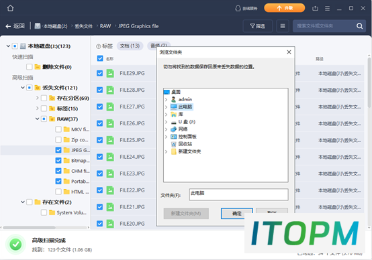This screenshot has height=260, width=372.
Task: Toggle checkbox for 本地磁盘(J:)(123)
Action: (15, 46)
